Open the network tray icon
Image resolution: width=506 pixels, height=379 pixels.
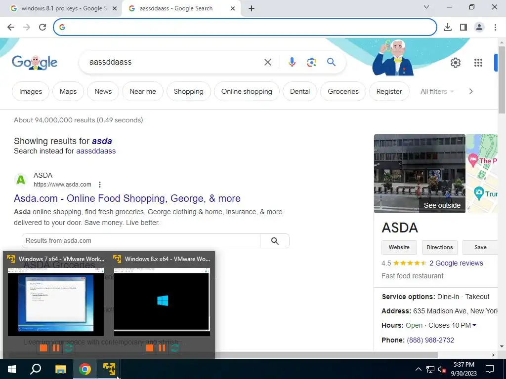(x=430, y=369)
